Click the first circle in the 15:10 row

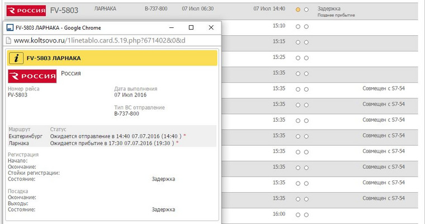[x=298, y=27]
